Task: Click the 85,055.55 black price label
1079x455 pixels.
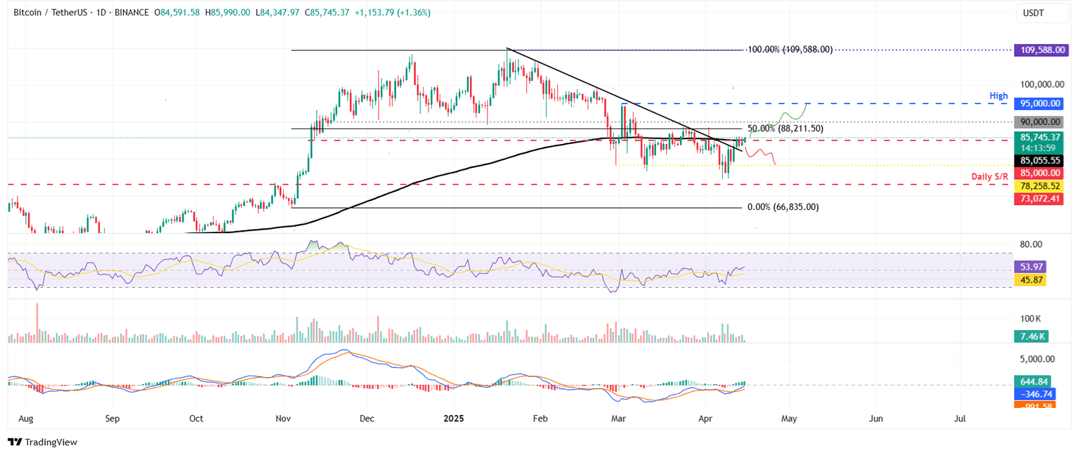Action: [x=1040, y=161]
